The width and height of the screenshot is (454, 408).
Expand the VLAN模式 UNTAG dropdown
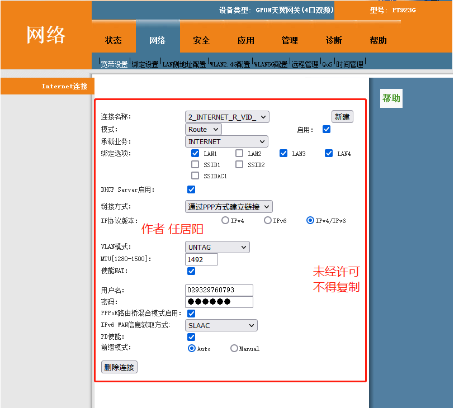coord(217,248)
